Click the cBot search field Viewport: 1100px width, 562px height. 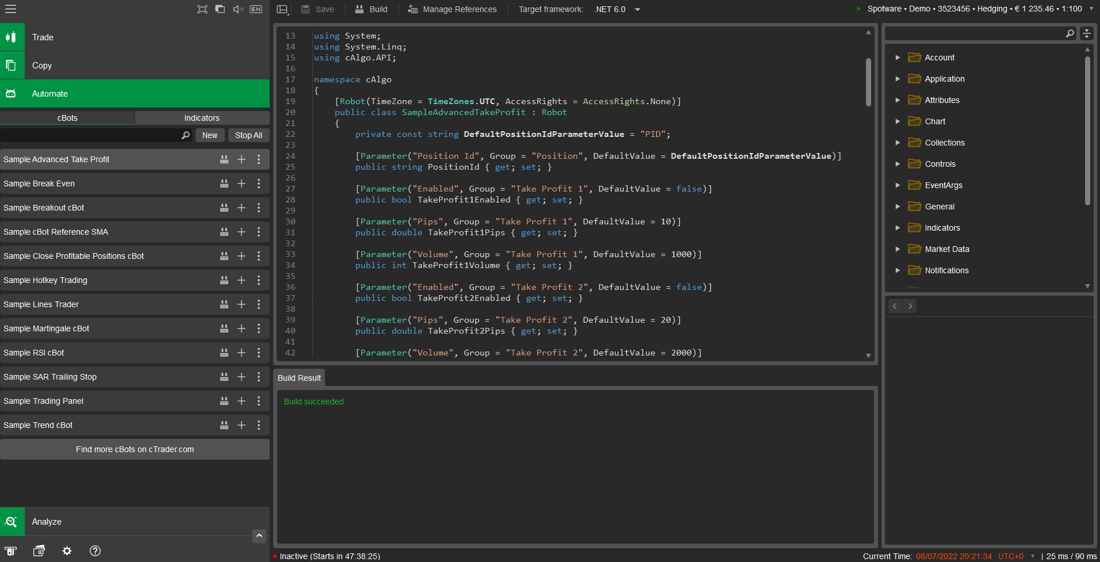[91, 135]
